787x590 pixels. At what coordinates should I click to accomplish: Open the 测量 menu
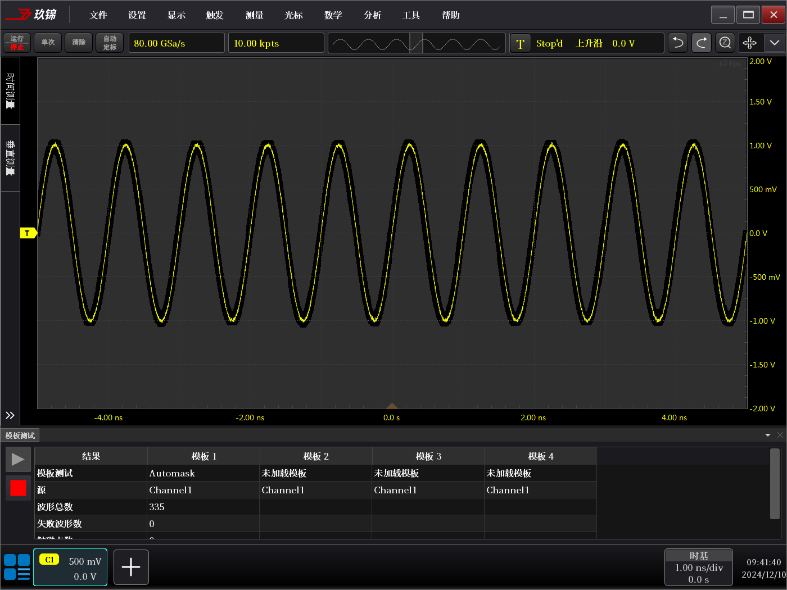coord(255,15)
